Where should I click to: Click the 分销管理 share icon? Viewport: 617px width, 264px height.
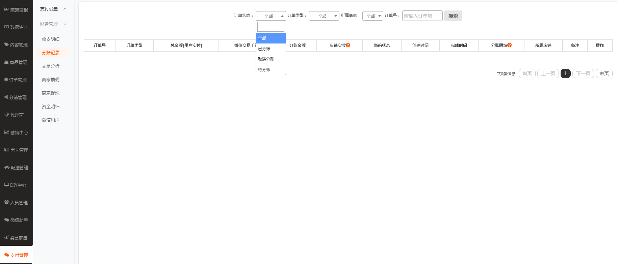[6, 97]
